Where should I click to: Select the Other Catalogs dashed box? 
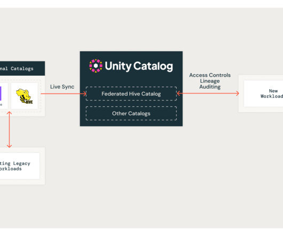tap(131, 113)
